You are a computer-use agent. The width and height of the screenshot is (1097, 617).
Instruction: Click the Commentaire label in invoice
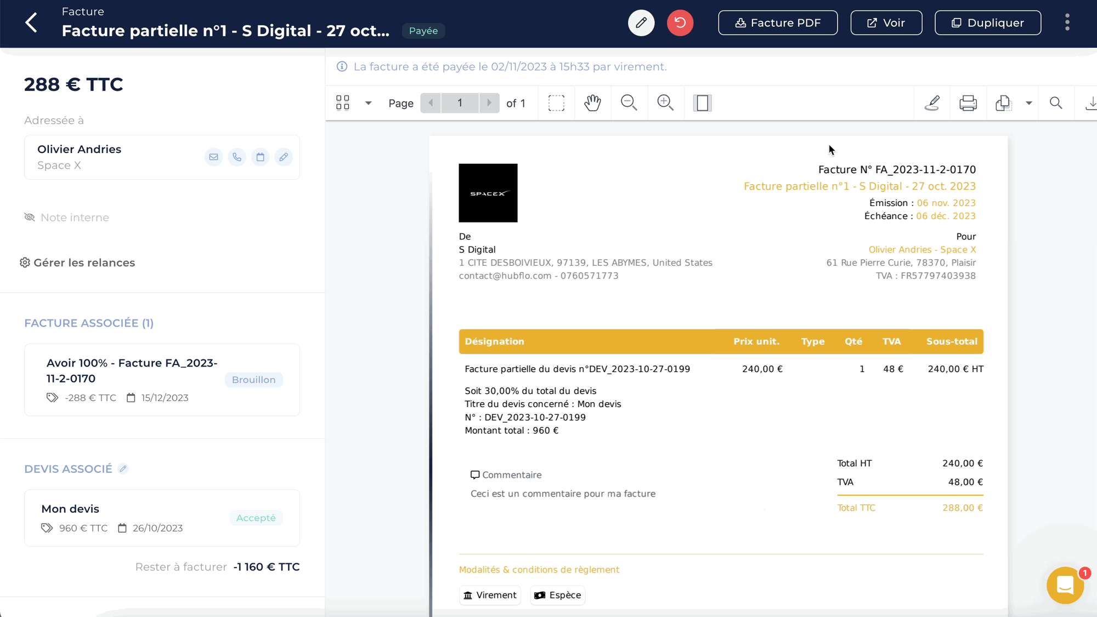pyautogui.click(x=506, y=475)
